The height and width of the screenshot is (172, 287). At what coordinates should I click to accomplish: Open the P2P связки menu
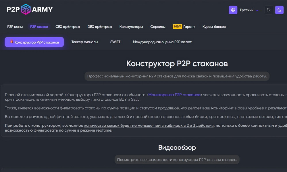pyautogui.click(x=39, y=27)
